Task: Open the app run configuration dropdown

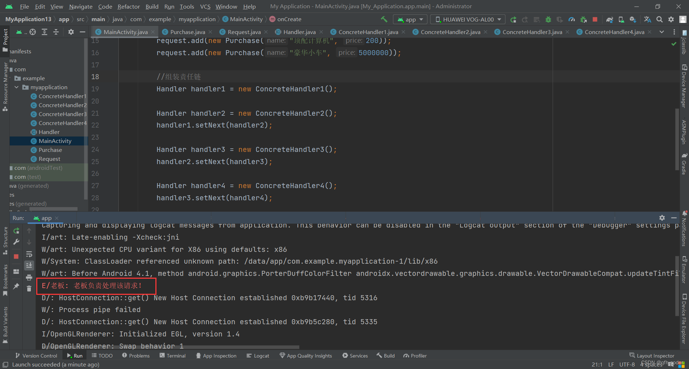Action: pyautogui.click(x=410, y=19)
